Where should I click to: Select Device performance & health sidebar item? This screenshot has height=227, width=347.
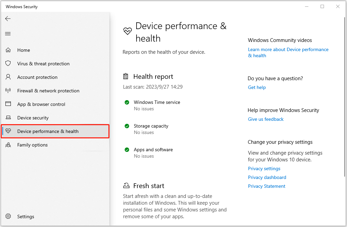point(55,131)
